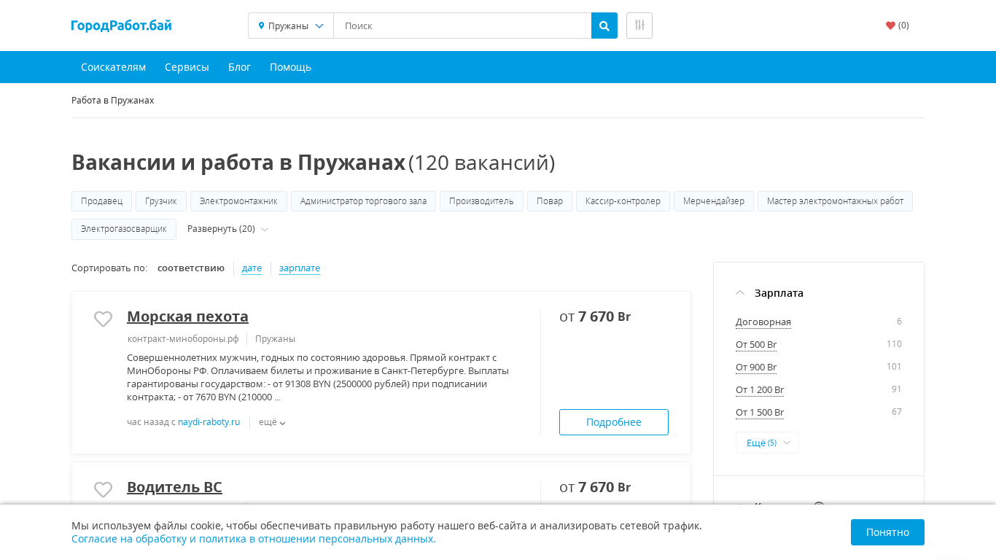Click the sort option соответствию
This screenshot has height=560, width=996.
[x=191, y=268]
